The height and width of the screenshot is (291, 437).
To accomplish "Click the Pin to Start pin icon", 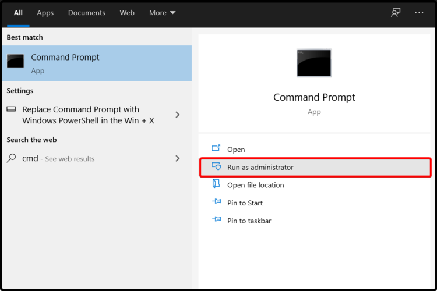I will pyautogui.click(x=216, y=201).
